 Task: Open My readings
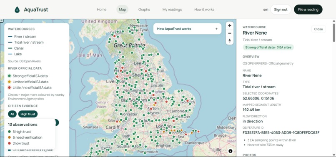(x=172, y=10)
